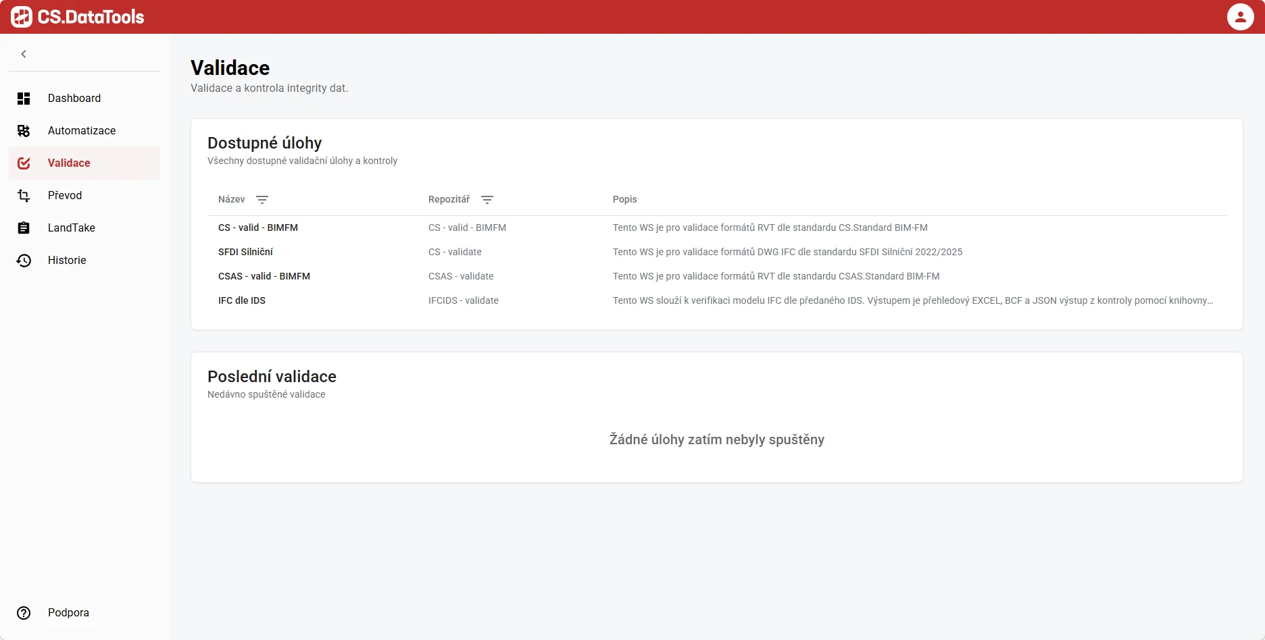Click the Popis column header
Image resolution: width=1265 pixels, height=640 pixels.
click(x=625, y=200)
